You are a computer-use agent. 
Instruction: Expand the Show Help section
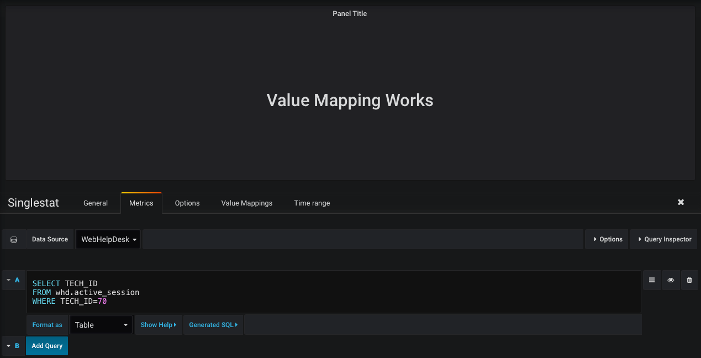[159, 324]
